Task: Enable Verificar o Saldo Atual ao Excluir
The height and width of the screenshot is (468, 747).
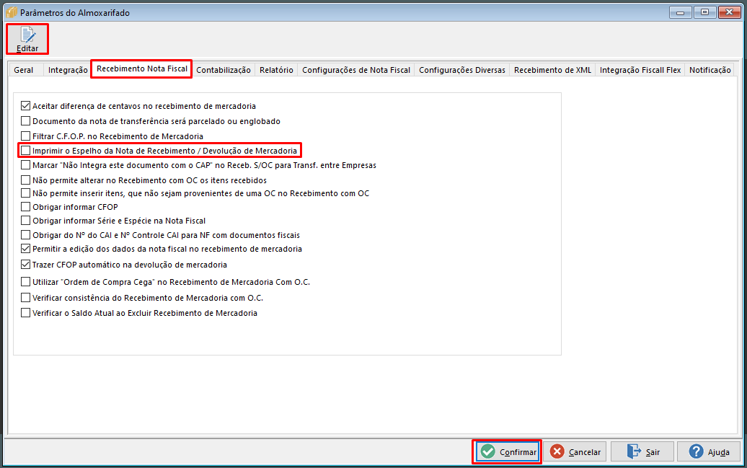Action: pyautogui.click(x=26, y=313)
